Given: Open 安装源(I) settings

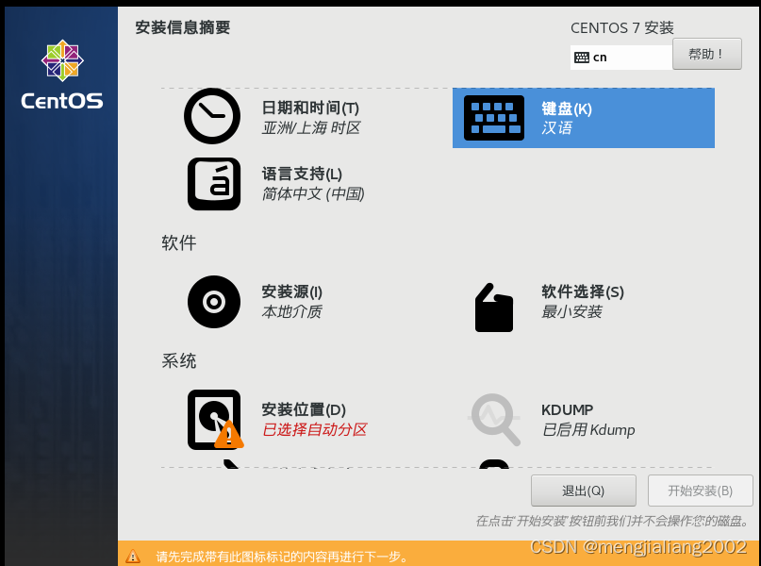Looking at the screenshot, I should [291, 291].
